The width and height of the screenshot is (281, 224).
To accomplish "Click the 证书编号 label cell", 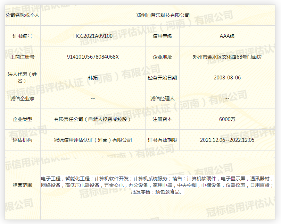I will (x=23, y=36).
